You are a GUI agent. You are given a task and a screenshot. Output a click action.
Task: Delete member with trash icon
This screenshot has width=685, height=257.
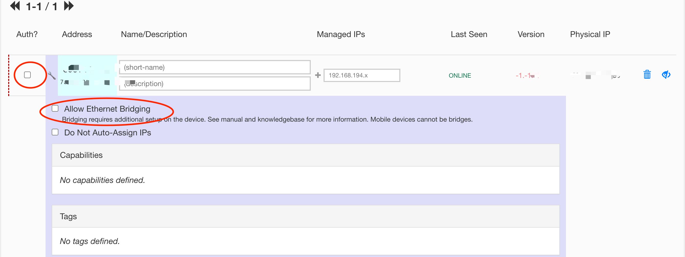click(647, 75)
